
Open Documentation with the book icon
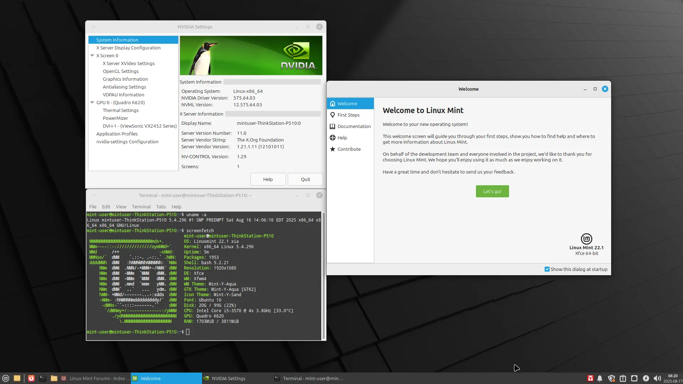coord(350,126)
